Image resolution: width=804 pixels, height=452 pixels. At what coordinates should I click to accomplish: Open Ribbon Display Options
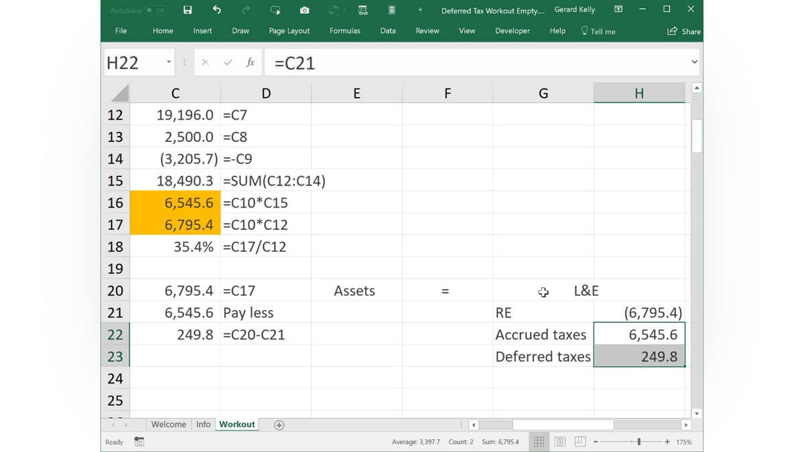click(x=618, y=9)
